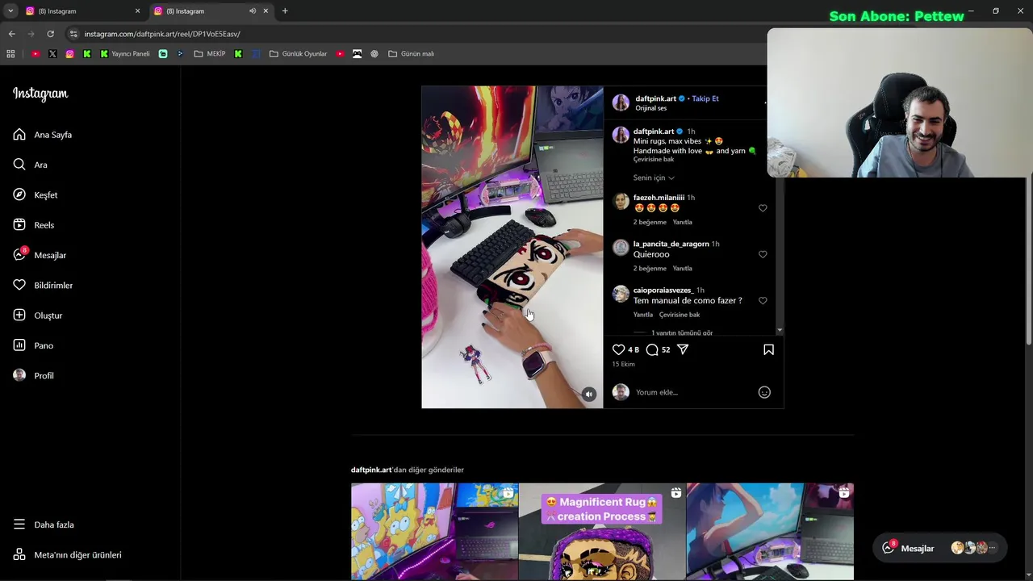Select the active second Instagram tab
This screenshot has width=1033, height=581.
point(210,11)
